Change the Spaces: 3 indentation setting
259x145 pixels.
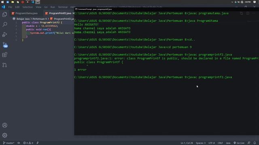coord(201,143)
